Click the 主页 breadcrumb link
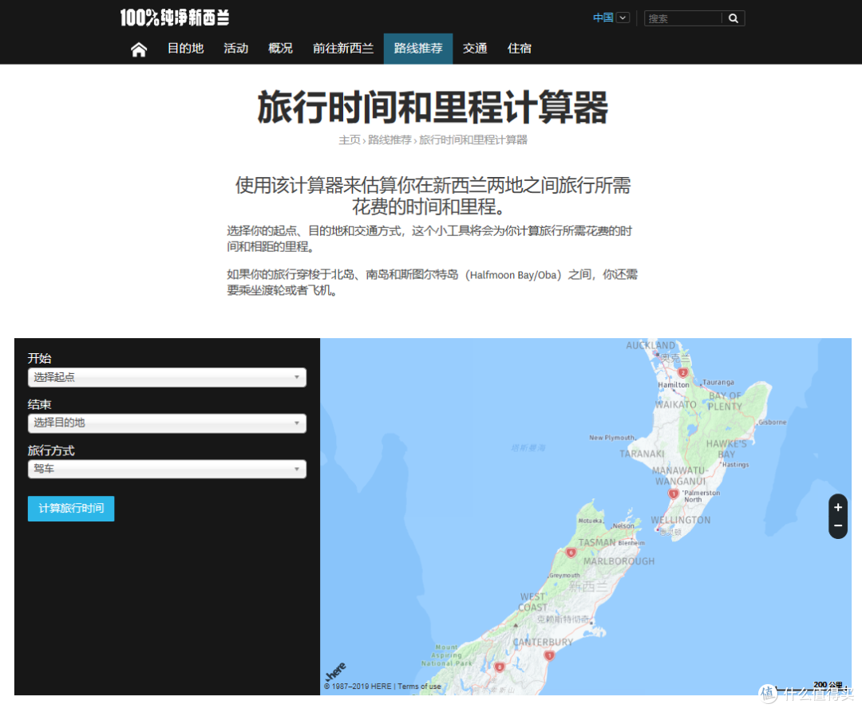 point(350,140)
